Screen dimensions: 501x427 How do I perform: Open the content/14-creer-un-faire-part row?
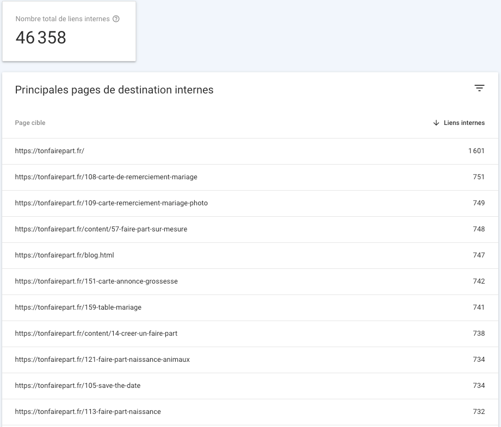click(x=250, y=334)
